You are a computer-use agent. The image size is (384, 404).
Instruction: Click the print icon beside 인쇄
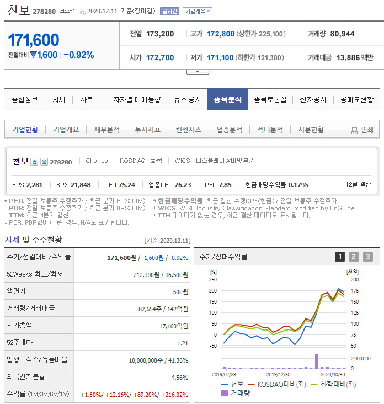pos(354,131)
